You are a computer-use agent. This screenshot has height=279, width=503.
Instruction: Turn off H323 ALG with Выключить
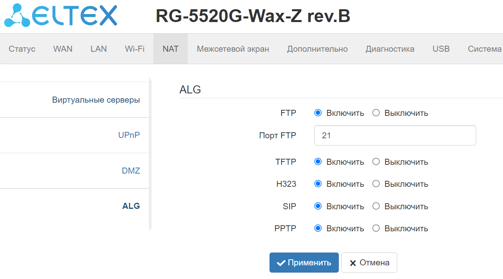coord(376,184)
